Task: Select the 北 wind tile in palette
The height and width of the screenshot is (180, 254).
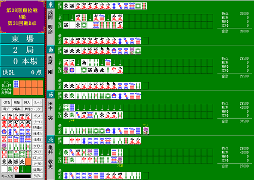Action: click(22, 162)
